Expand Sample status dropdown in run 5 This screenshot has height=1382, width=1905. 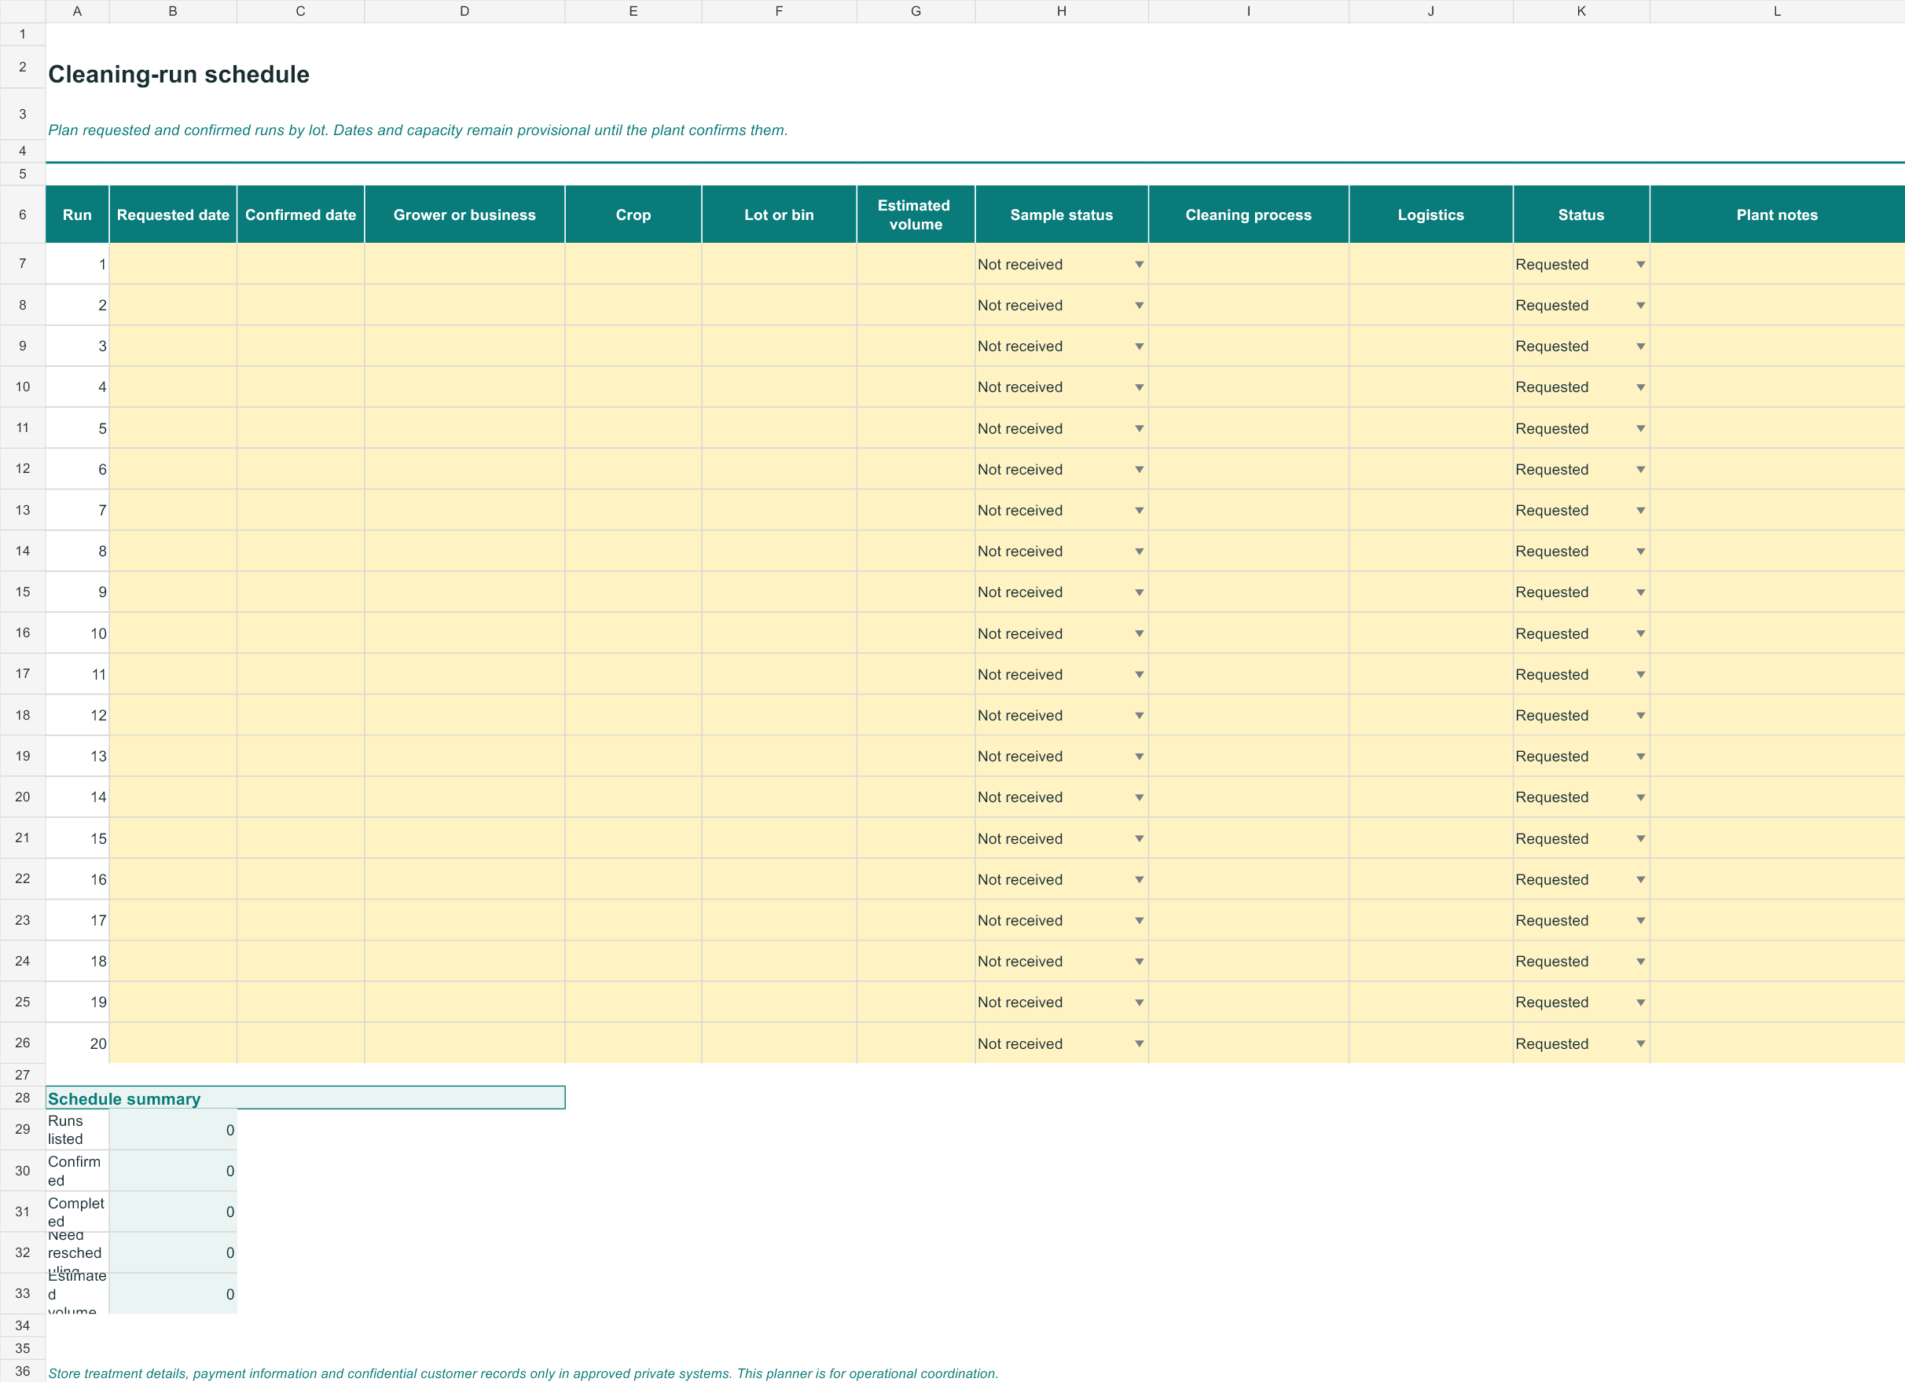pos(1139,428)
